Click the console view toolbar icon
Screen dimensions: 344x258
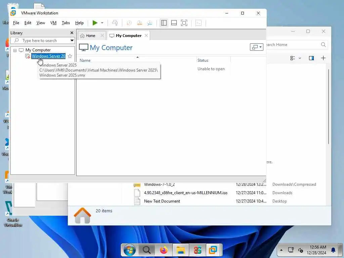pos(199,23)
